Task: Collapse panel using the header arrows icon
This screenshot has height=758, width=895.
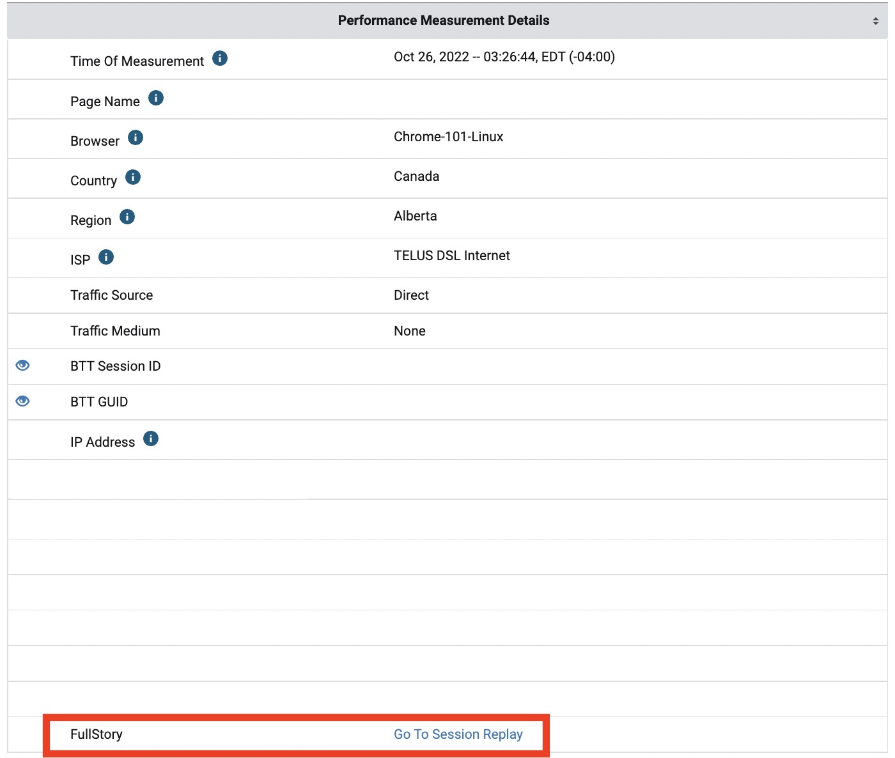Action: 875,21
